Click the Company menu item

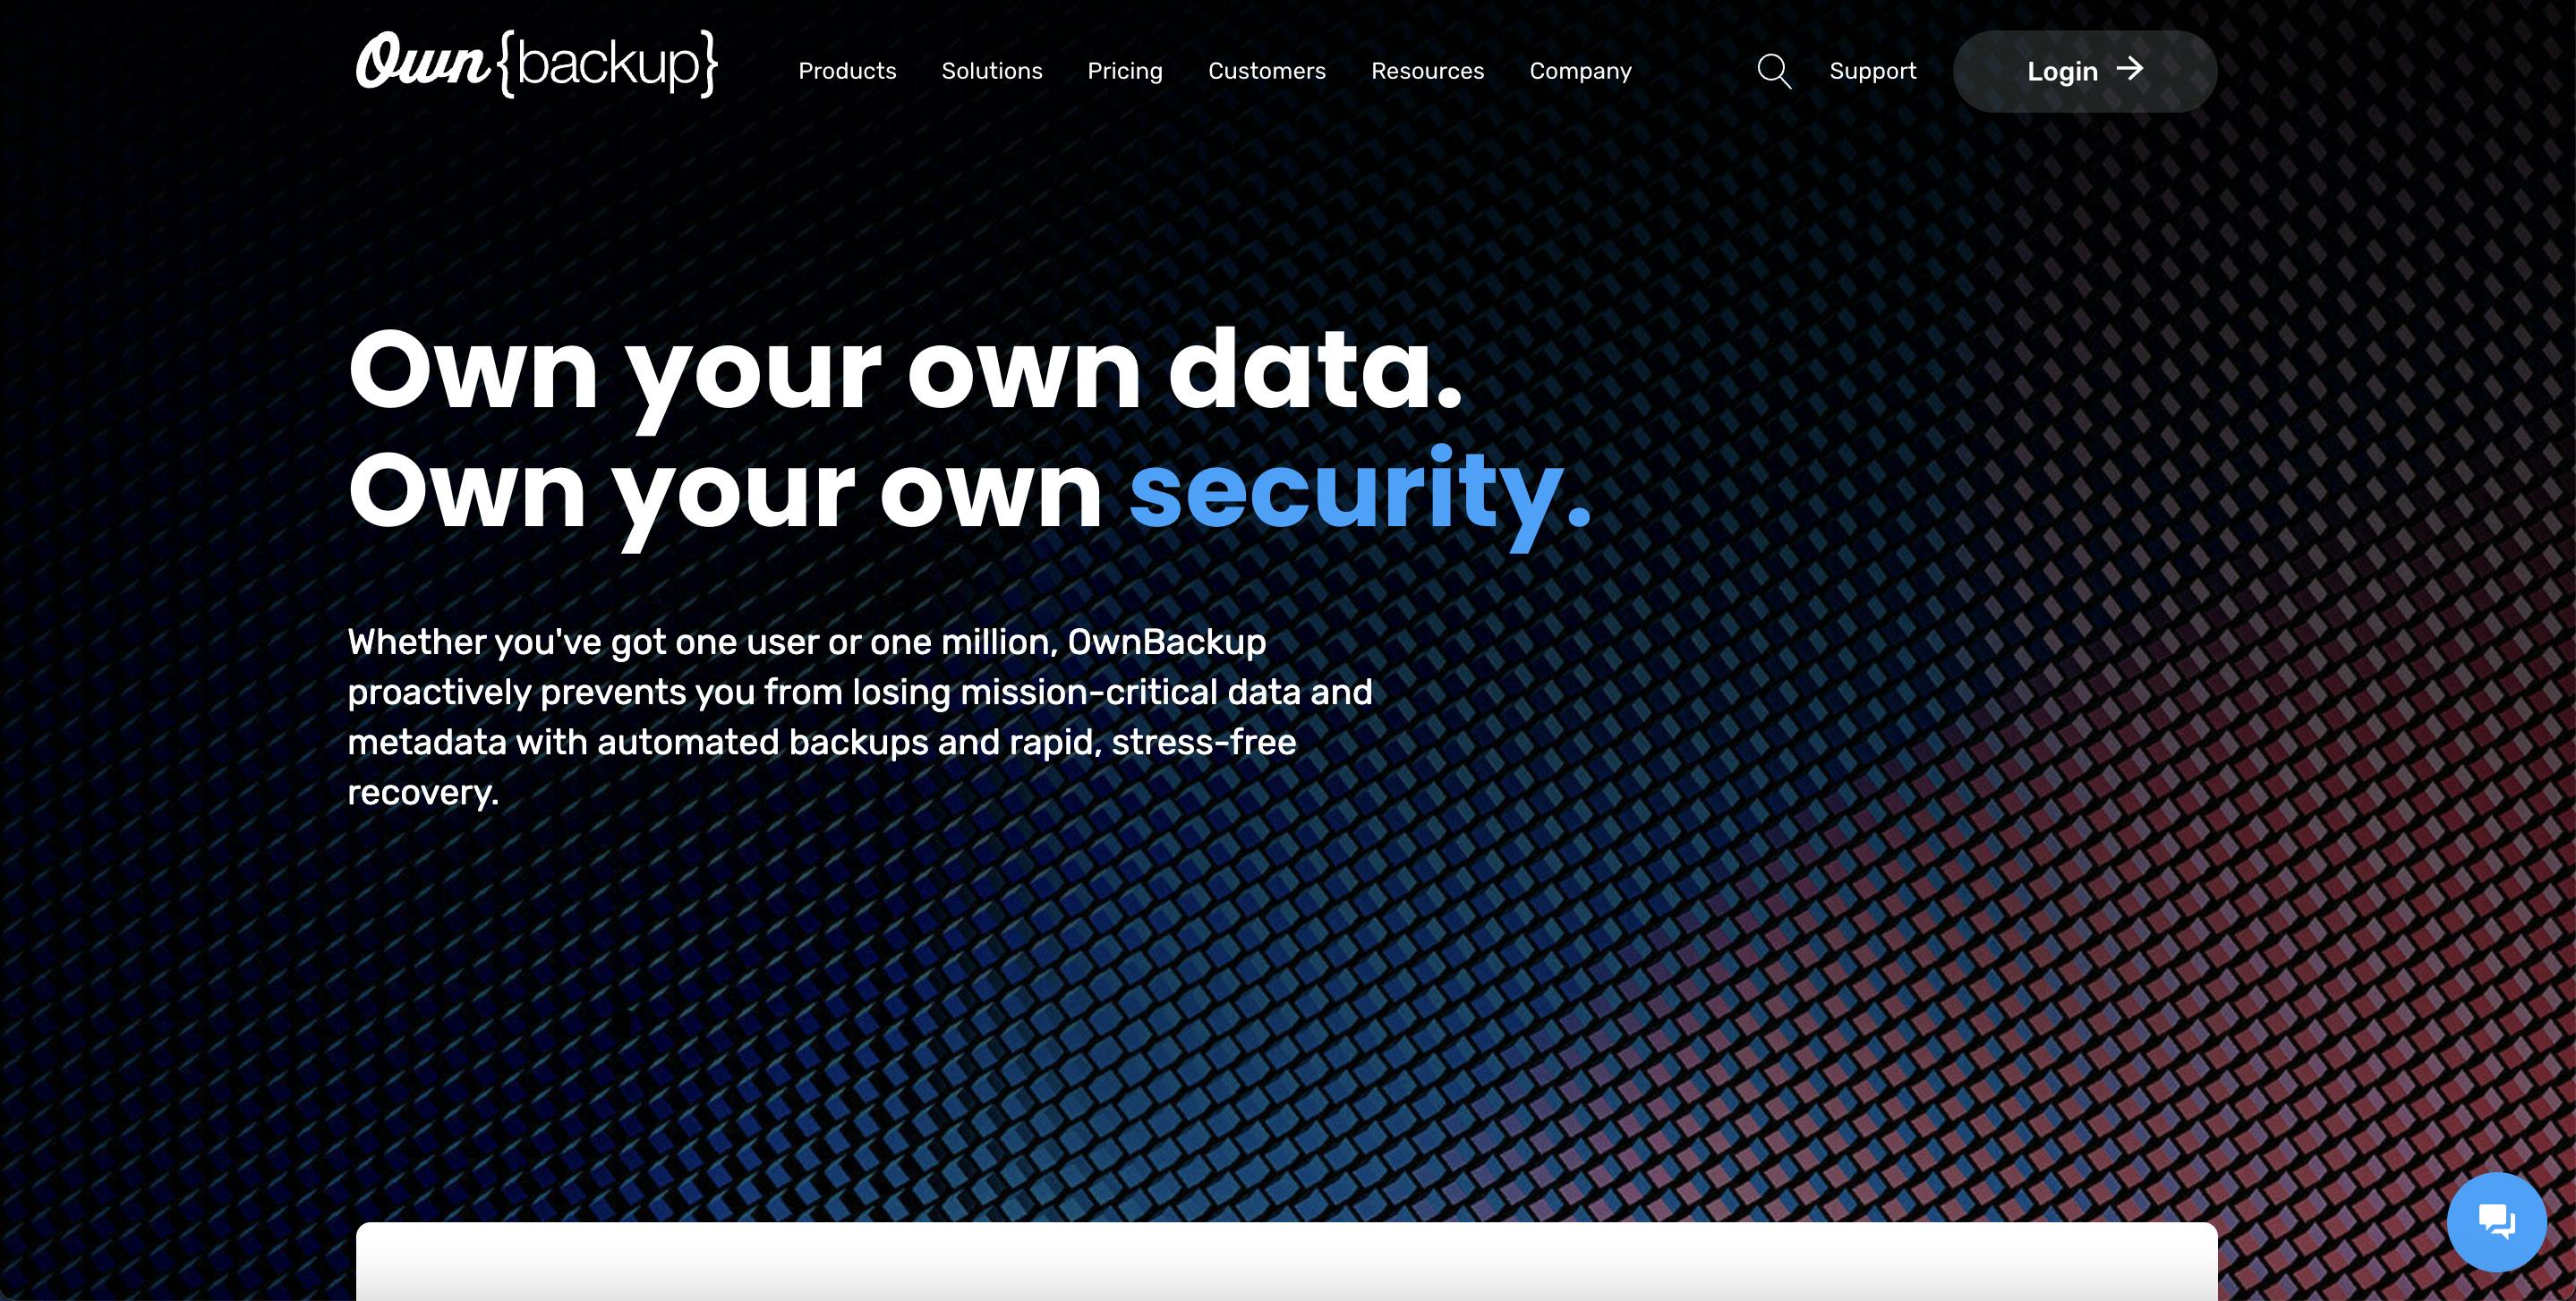pos(1579,70)
